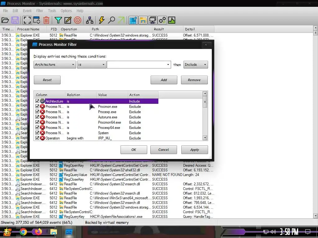Click the filter list scrollbar thumb
The height and width of the screenshot is (238, 318).
click(205, 102)
